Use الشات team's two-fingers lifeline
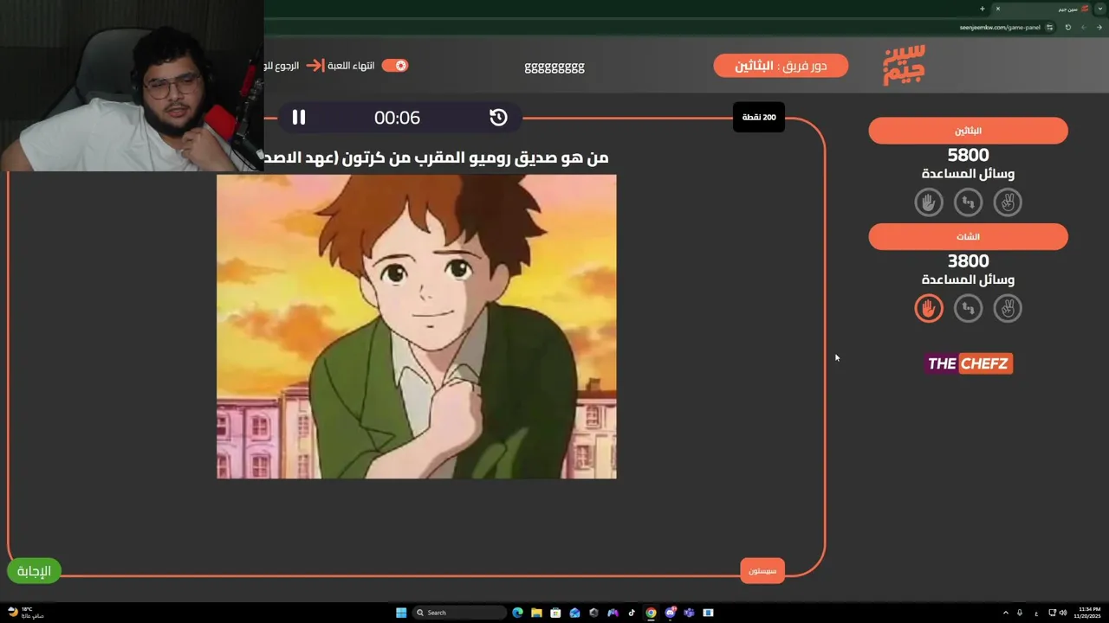Screen dimensions: 1109x623 point(1008,308)
